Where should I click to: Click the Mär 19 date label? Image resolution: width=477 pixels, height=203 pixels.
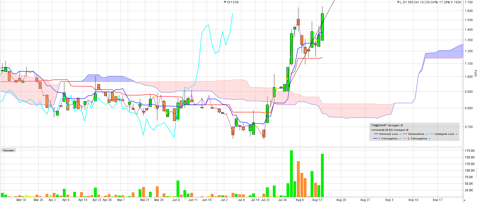tap(21, 200)
